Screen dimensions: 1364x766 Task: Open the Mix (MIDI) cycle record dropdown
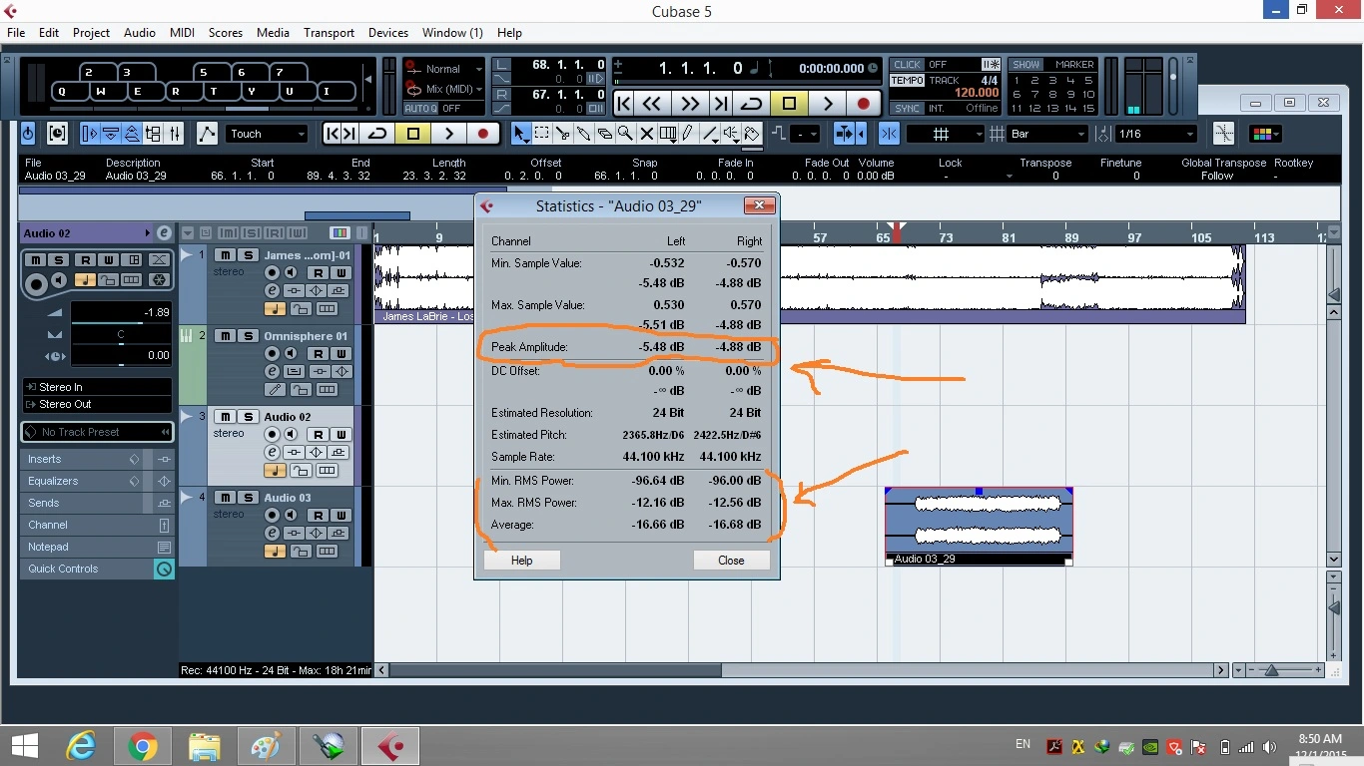tap(443, 89)
